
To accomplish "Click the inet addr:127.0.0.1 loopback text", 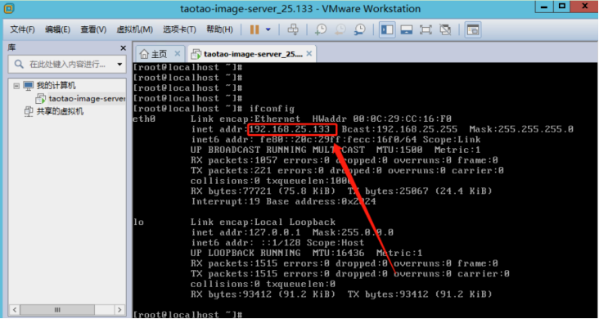I will pyautogui.click(x=245, y=232).
